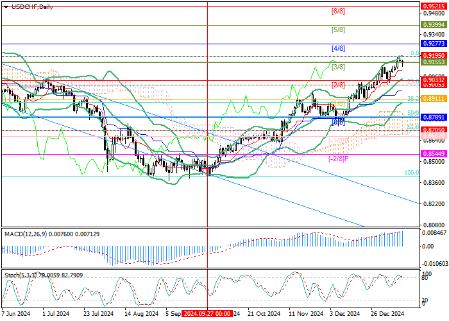The height and width of the screenshot is (321, 449).
Task: Click the blue 0.87891 price tag
Action: tap(433, 117)
